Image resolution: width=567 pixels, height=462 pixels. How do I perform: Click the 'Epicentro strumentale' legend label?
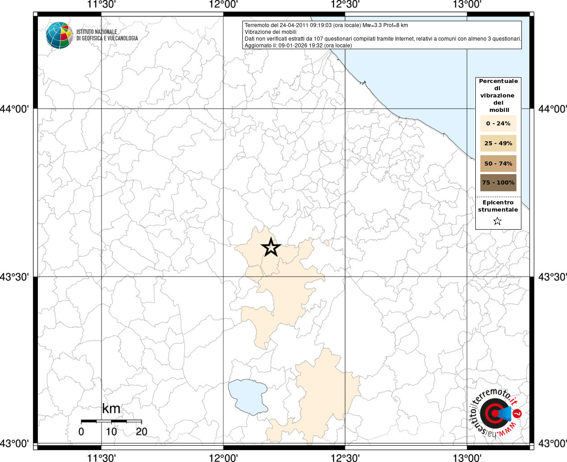498,206
